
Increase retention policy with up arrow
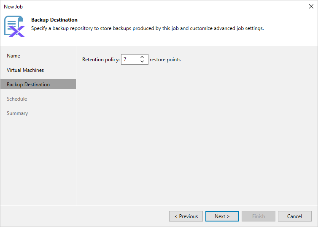[x=142, y=57]
